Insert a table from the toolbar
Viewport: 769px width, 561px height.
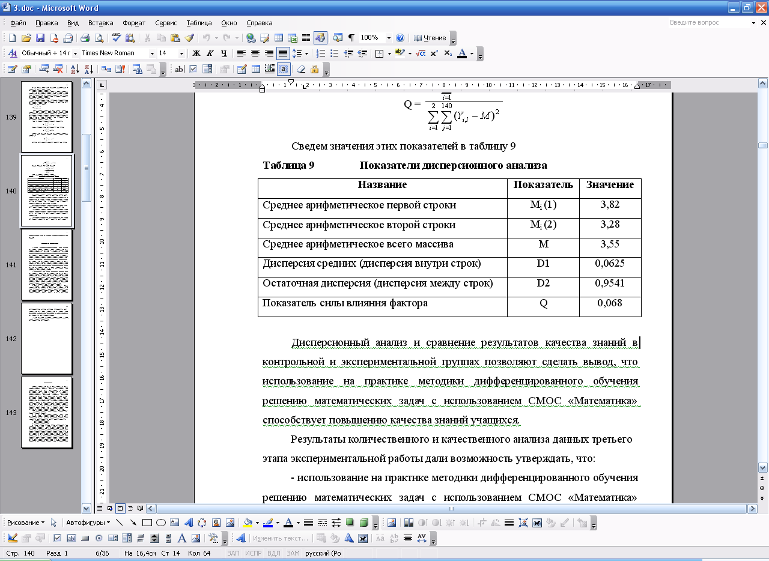coord(279,37)
